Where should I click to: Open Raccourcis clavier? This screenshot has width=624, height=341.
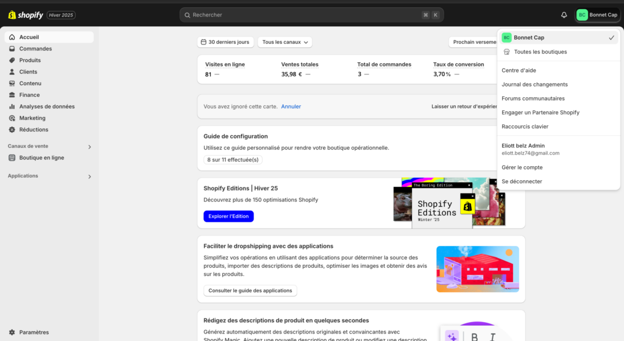click(x=525, y=127)
